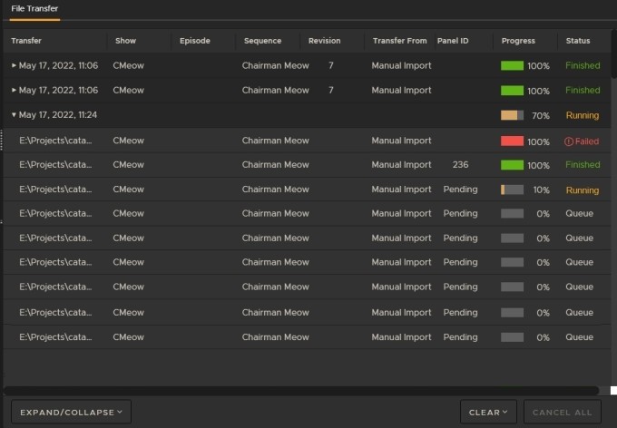Expand the second May 17, 2022, 11:06 transfer
The image size is (617, 428).
pyautogui.click(x=14, y=91)
